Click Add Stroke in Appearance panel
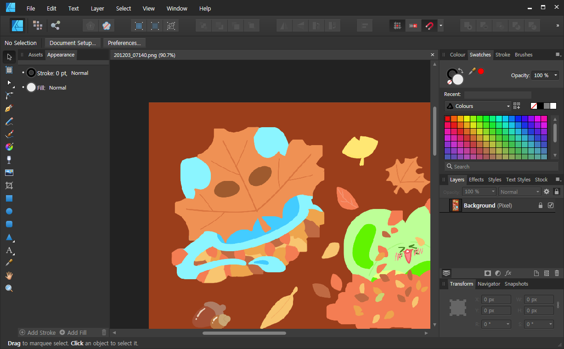 coord(38,332)
